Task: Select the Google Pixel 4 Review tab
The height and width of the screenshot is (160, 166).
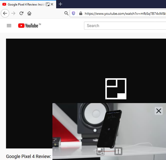Action: (x=25, y=4)
